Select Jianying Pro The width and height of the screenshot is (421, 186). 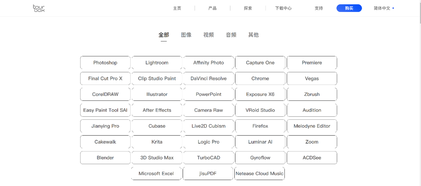point(105,126)
